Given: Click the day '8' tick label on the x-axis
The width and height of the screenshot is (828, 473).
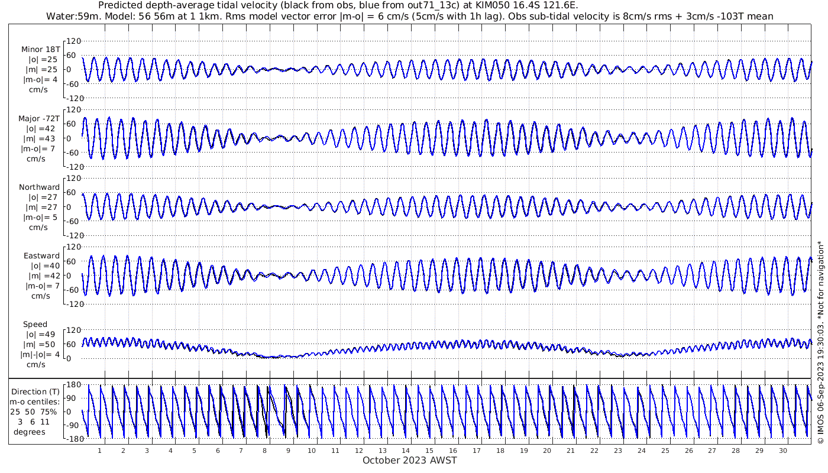Looking at the screenshot, I should pyautogui.click(x=264, y=451).
